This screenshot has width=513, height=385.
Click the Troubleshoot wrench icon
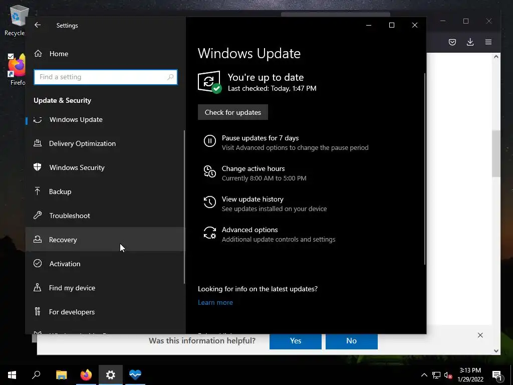(37, 215)
